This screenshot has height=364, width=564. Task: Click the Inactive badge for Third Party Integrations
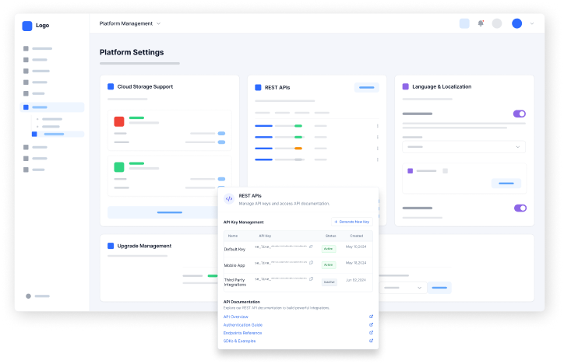click(x=329, y=282)
